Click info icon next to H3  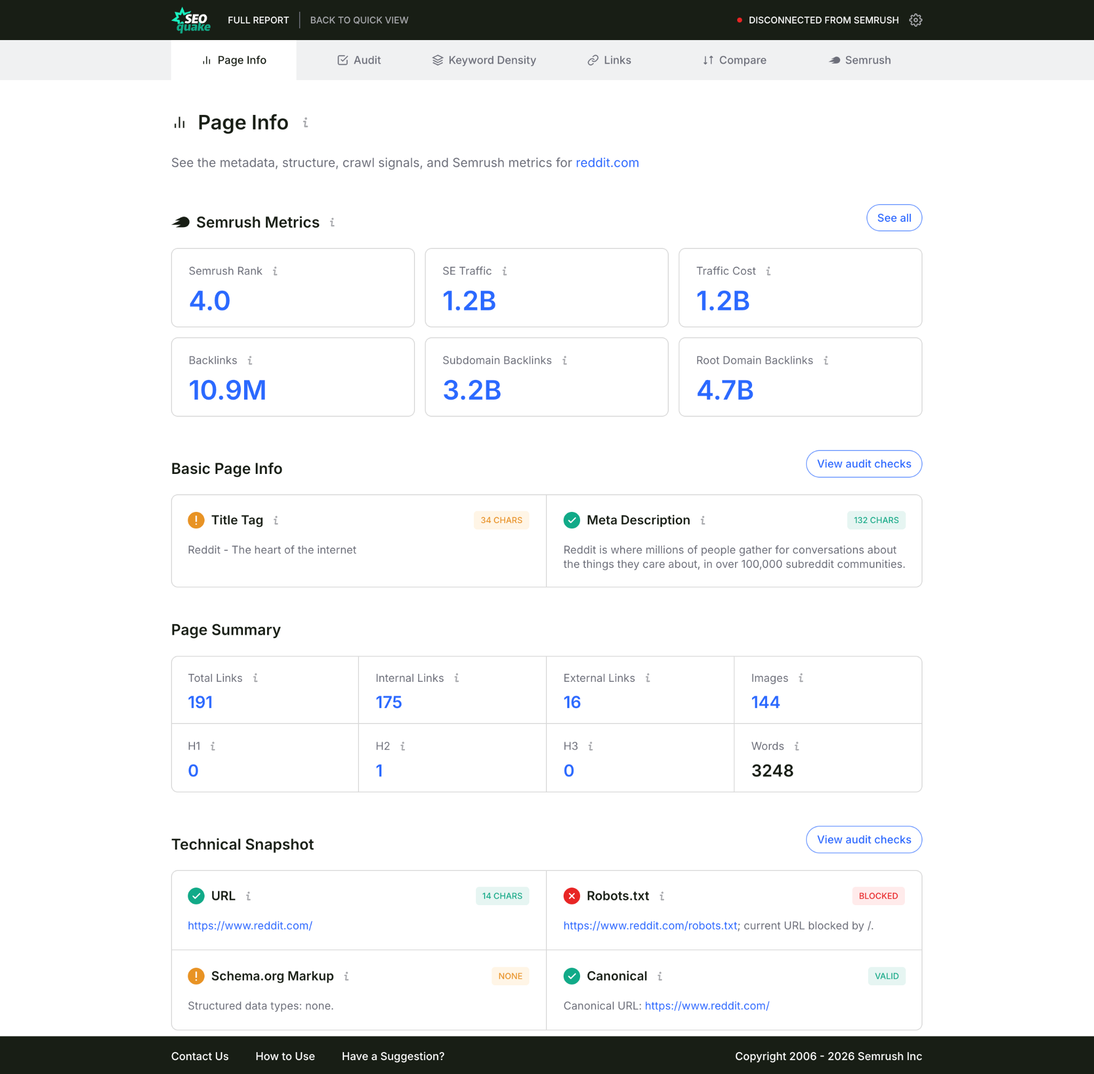click(590, 746)
